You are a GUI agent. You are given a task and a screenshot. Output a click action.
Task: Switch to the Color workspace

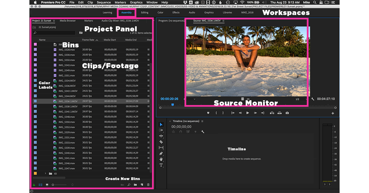[160, 12]
